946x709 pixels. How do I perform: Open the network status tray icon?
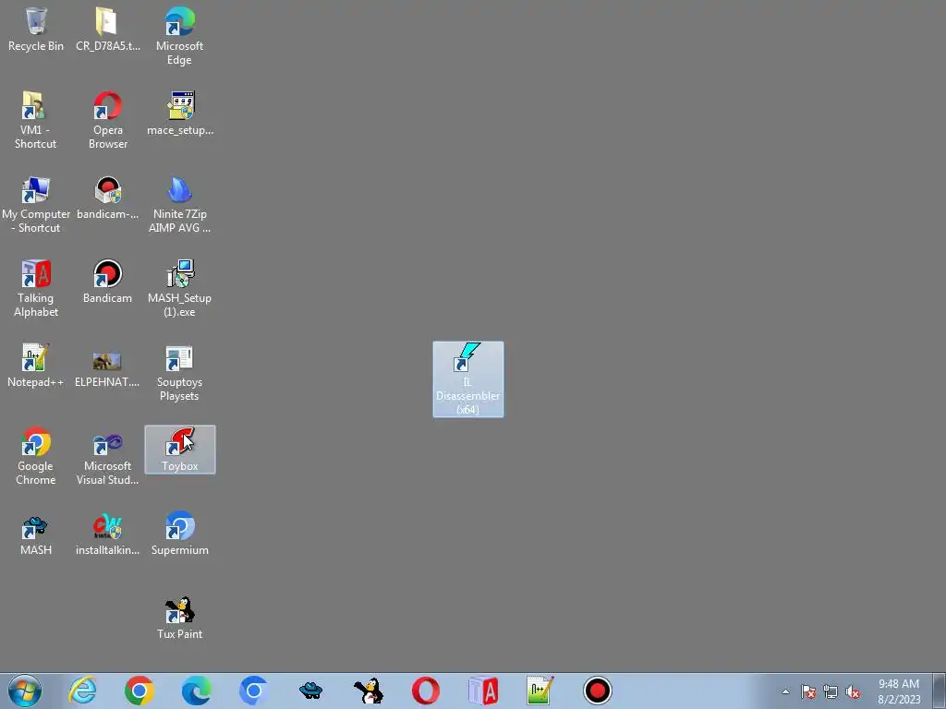831,691
